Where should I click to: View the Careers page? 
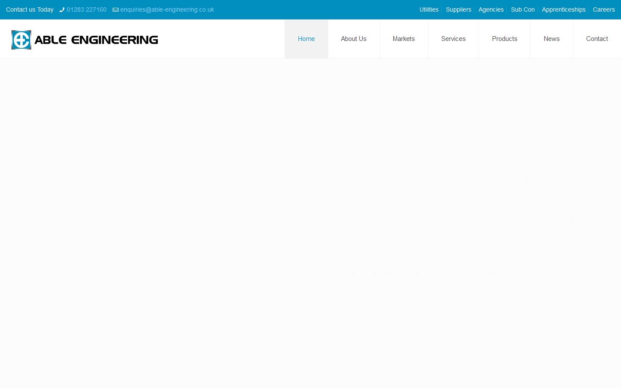coord(604,9)
